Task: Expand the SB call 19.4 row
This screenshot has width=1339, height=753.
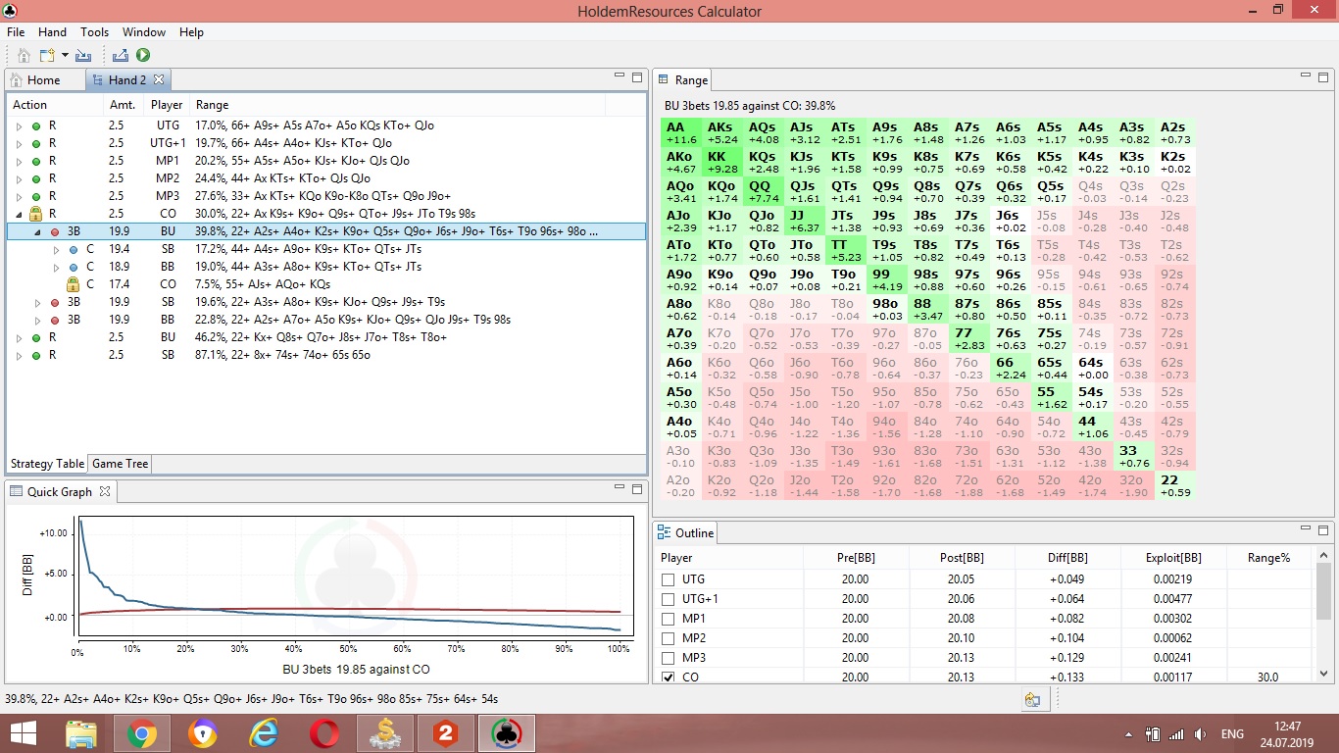Action: [x=57, y=250]
